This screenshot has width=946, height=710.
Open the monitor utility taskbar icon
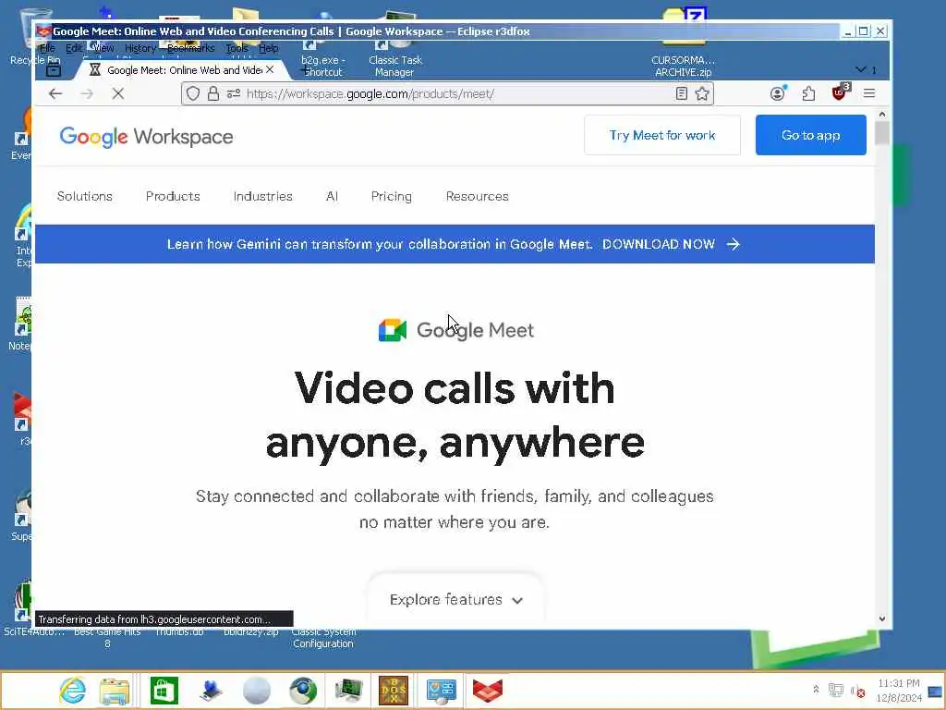348,691
